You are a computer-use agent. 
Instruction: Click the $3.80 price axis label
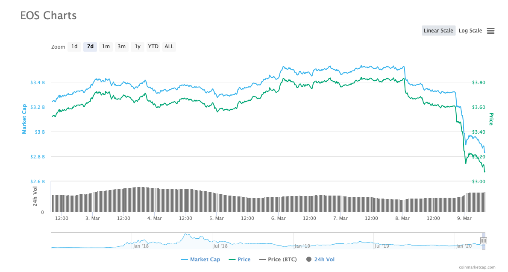point(479,82)
